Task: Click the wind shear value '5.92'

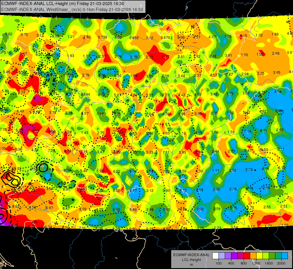Action: [100, 171]
